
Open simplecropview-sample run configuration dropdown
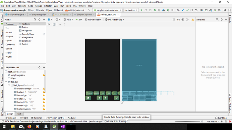point(108,10)
